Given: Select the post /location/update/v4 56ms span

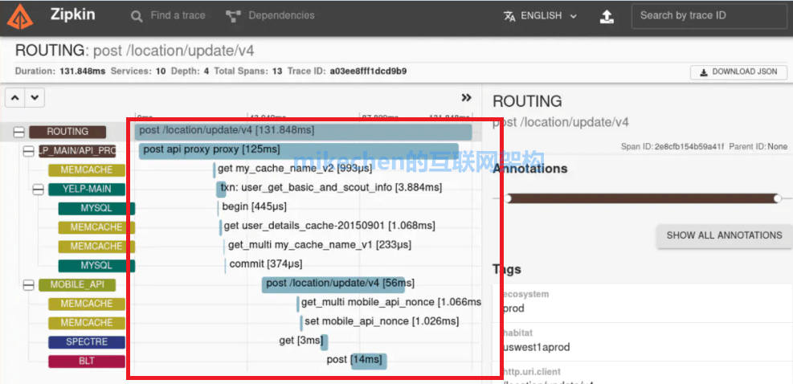Looking at the screenshot, I should (x=333, y=284).
